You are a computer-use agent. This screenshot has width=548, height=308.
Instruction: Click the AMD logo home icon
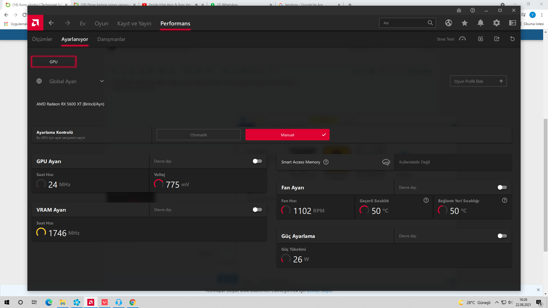(35, 23)
